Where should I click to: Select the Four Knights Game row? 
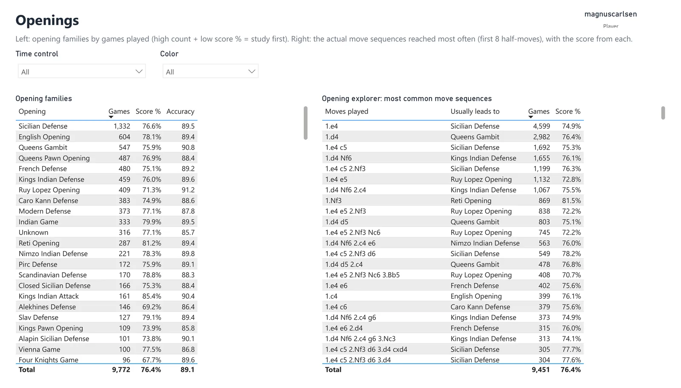pos(106,360)
